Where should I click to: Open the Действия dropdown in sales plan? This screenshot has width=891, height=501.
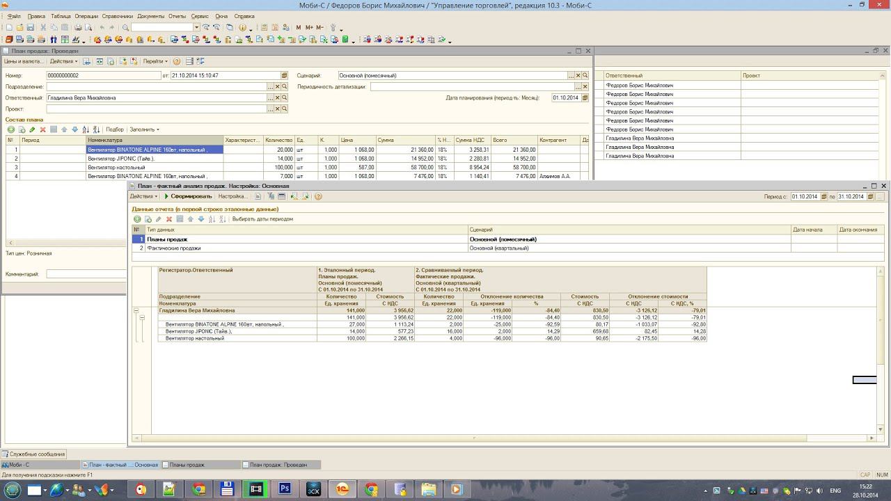pyautogui.click(x=64, y=61)
